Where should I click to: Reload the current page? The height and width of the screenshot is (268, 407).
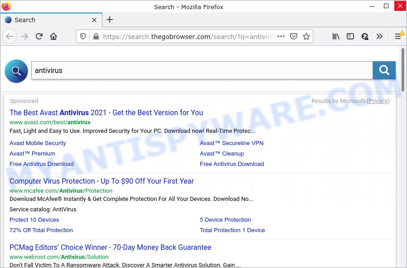[x=39, y=36]
